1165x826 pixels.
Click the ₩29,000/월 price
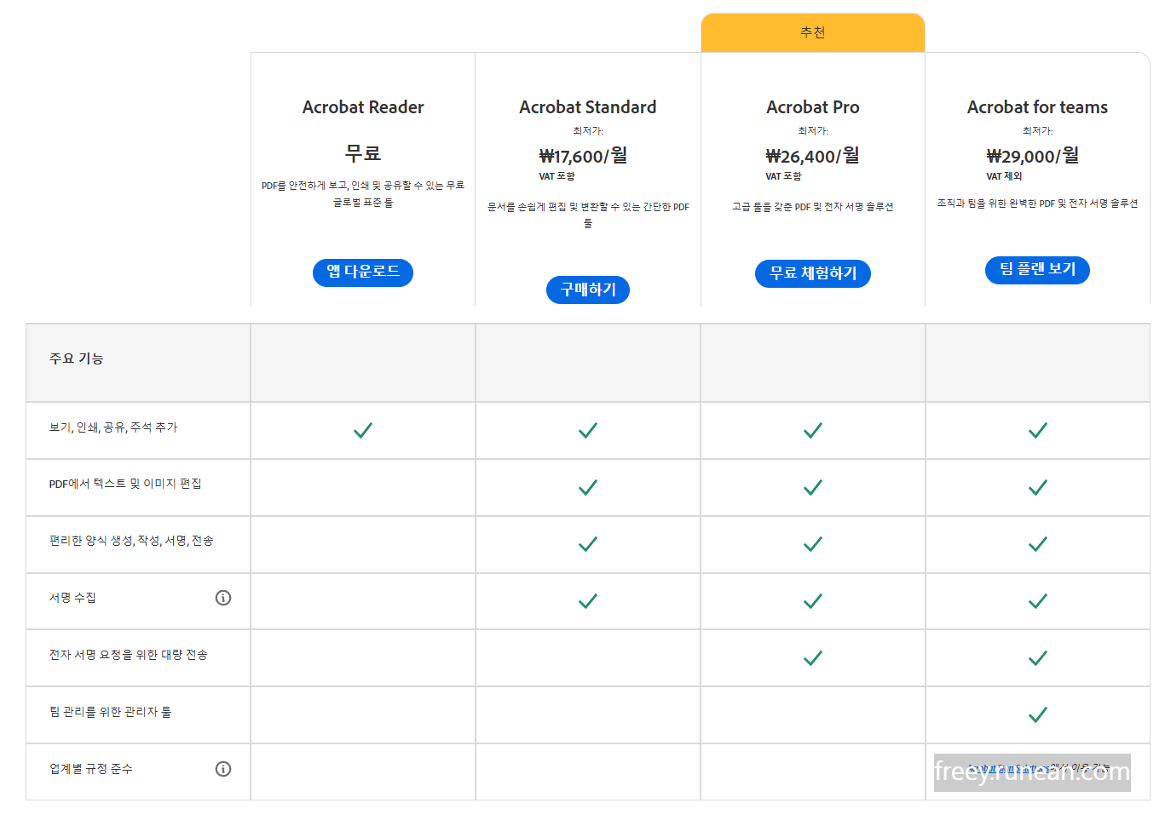coord(1033,156)
